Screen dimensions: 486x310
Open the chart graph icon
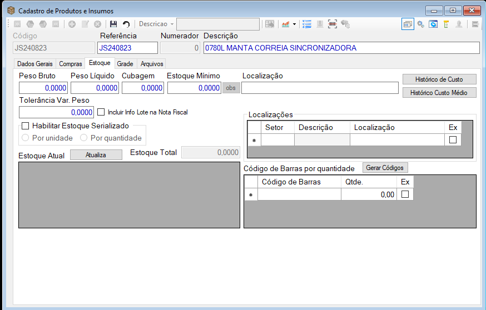coord(285,24)
